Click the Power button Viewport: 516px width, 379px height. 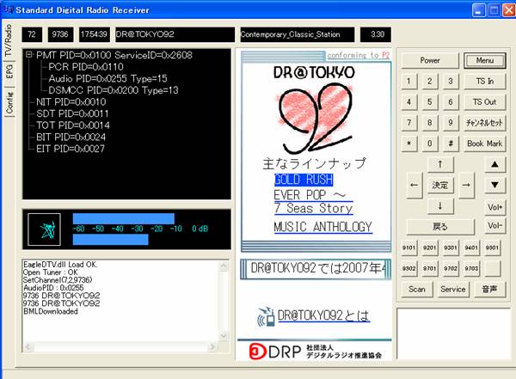[x=430, y=60]
